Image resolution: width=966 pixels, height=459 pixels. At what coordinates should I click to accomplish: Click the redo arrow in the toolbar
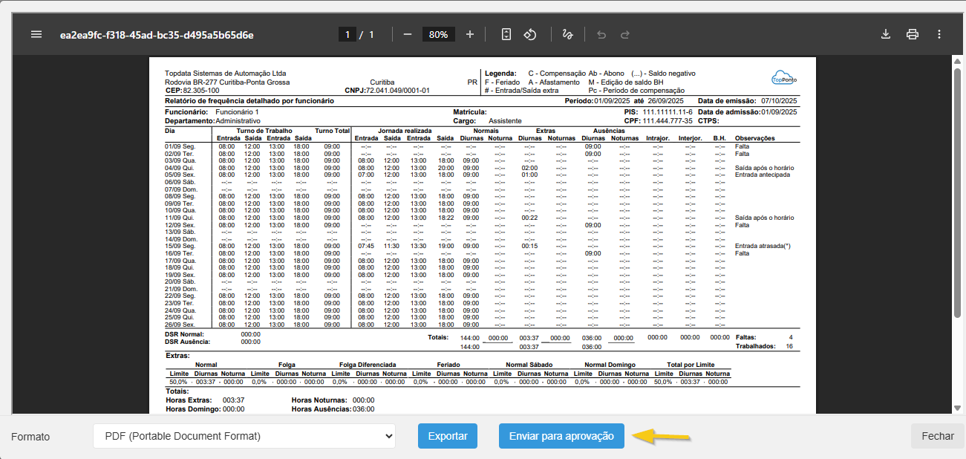625,34
